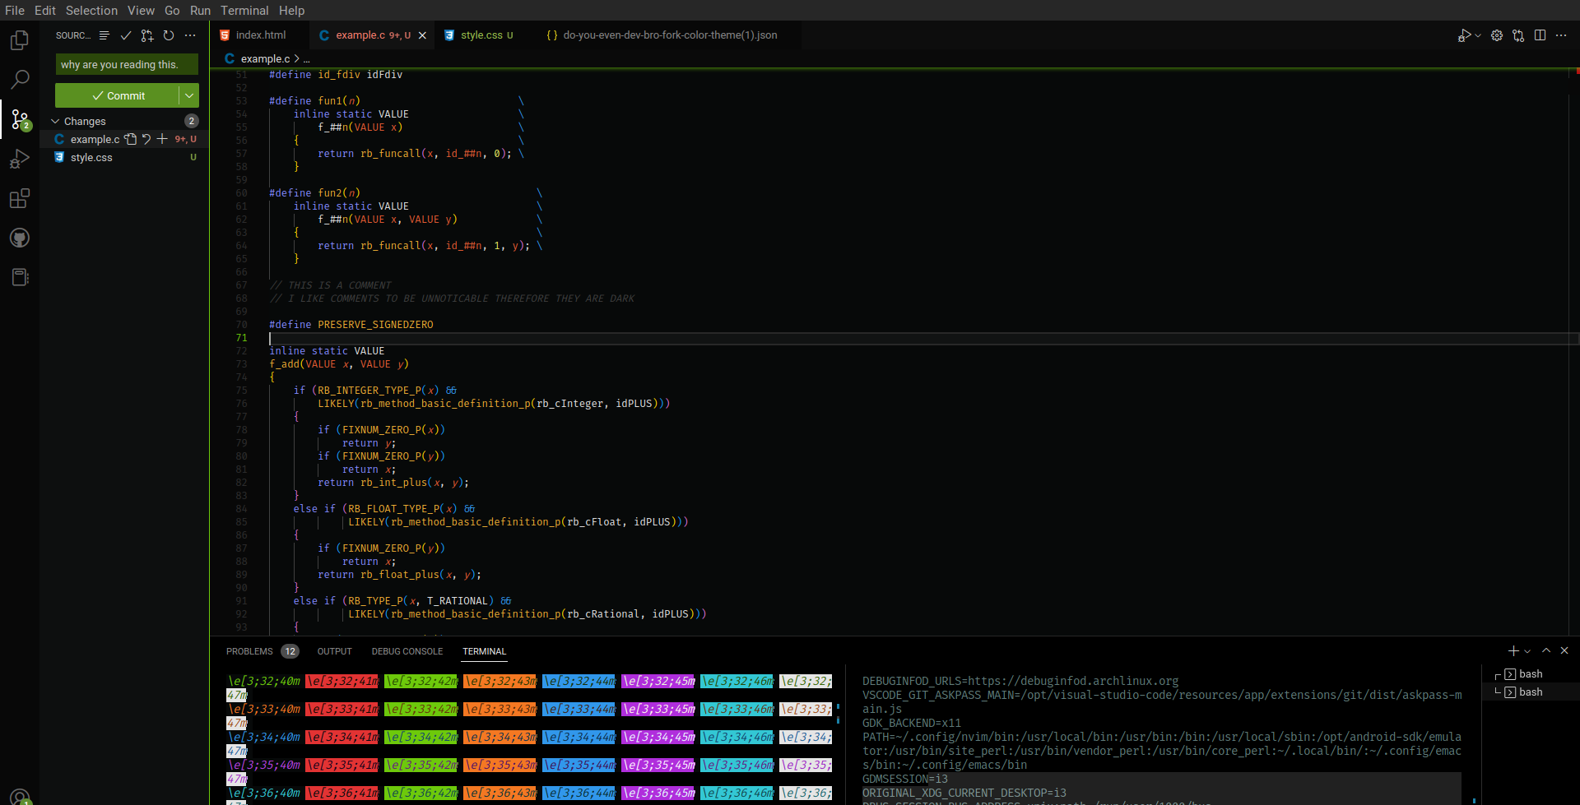Open the Go menu
The height and width of the screenshot is (805, 1580).
172,10
